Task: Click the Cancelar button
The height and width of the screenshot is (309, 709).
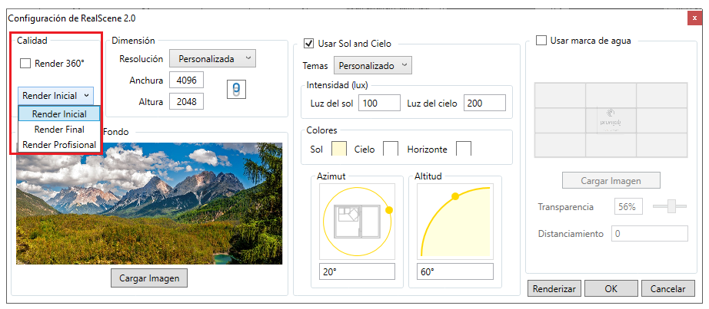Action: click(x=667, y=289)
